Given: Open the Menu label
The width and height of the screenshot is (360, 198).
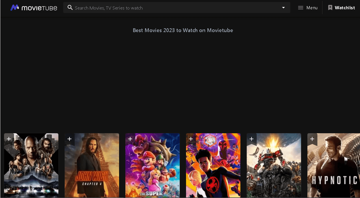Looking at the screenshot, I should pyautogui.click(x=312, y=8).
